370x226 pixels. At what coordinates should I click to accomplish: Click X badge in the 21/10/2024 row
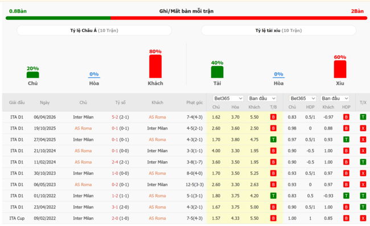click(363, 150)
